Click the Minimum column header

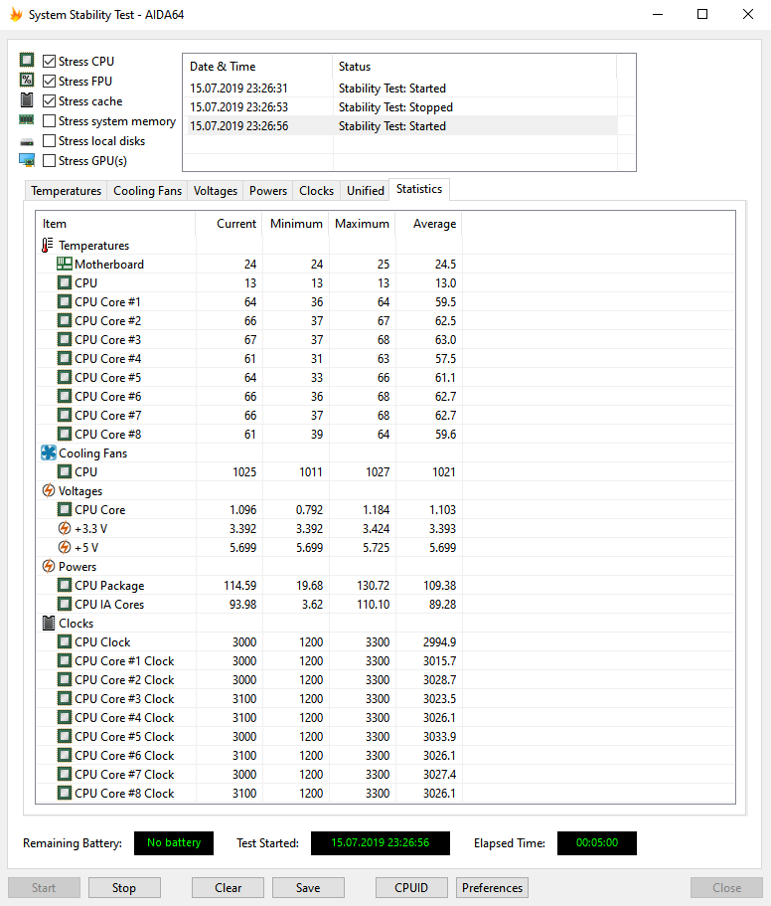pos(295,224)
